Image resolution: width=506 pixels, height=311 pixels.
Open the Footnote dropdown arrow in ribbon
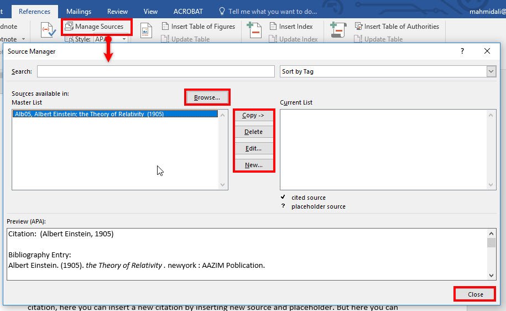[x=23, y=39]
